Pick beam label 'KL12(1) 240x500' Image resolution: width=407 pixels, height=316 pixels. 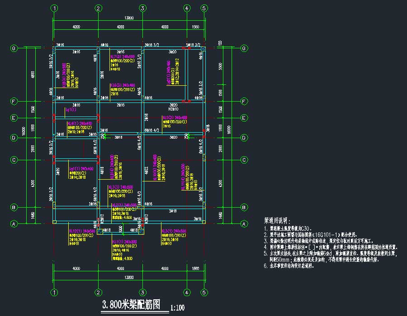pos(82,231)
